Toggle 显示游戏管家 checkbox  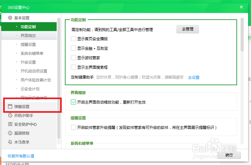pyautogui.click(x=73, y=58)
